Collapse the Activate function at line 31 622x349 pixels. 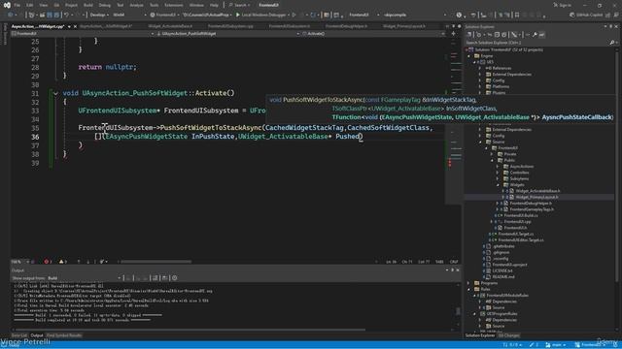(55, 93)
